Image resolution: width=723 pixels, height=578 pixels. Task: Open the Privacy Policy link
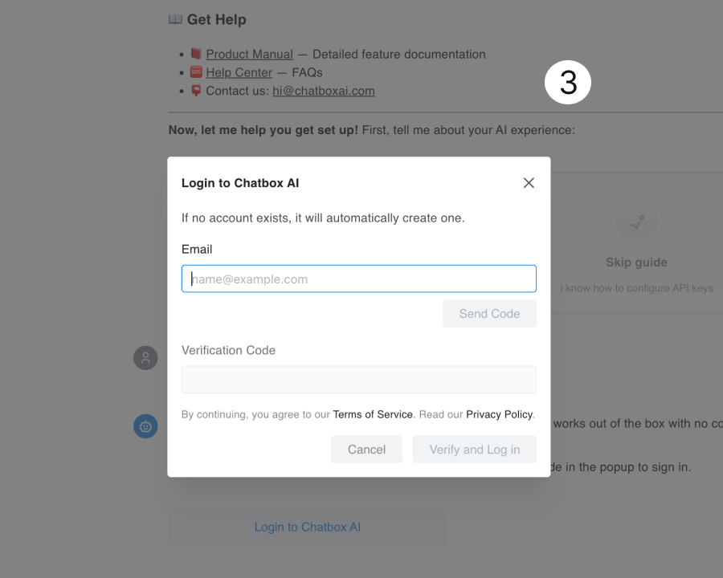500,414
